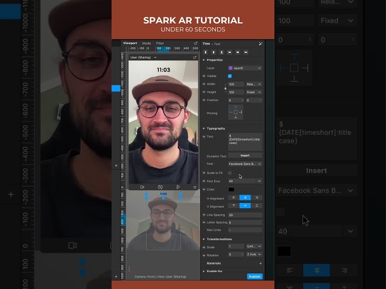Click the Height value field 100
This screenshot has width=386, height=289.
point(236,92)
